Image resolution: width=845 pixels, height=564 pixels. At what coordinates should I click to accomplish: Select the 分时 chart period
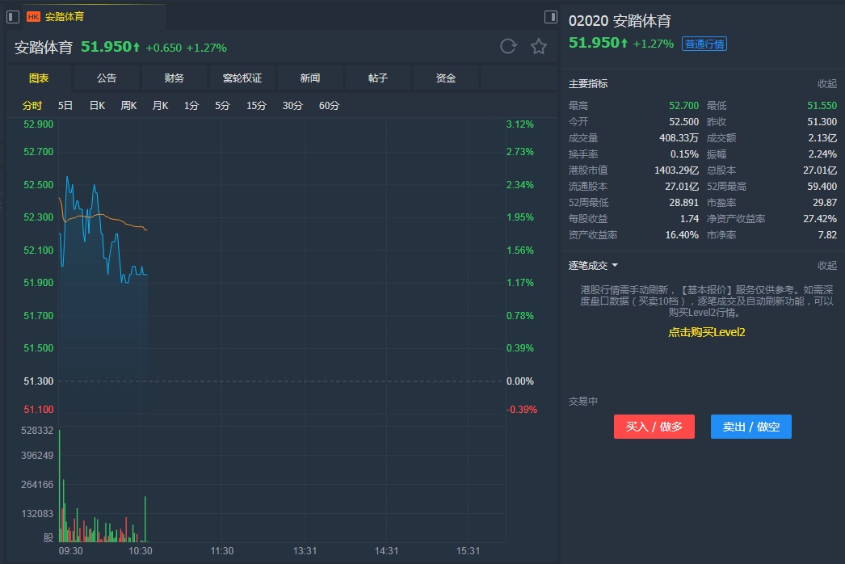(x=32, y=106)
